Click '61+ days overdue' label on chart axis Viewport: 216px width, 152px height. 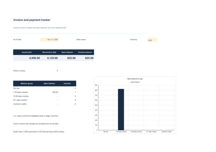(x=151, y=132)
